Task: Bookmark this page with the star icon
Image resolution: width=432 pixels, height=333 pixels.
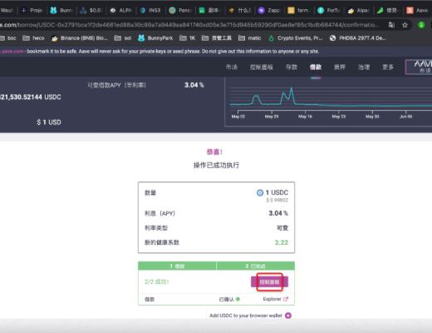Action: click(405, 25)
